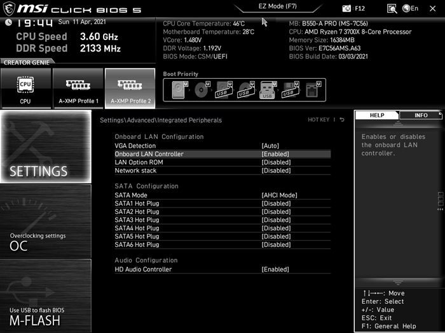Screen dimensions: 445x333
Task: Click the Settings\Advanced\Integrated Peripherals breadcrumb
Action: click(161, 120)
